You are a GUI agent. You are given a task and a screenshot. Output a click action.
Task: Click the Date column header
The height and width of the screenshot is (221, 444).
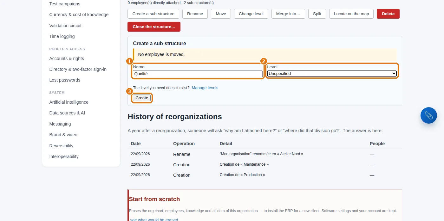click(136, 144)
